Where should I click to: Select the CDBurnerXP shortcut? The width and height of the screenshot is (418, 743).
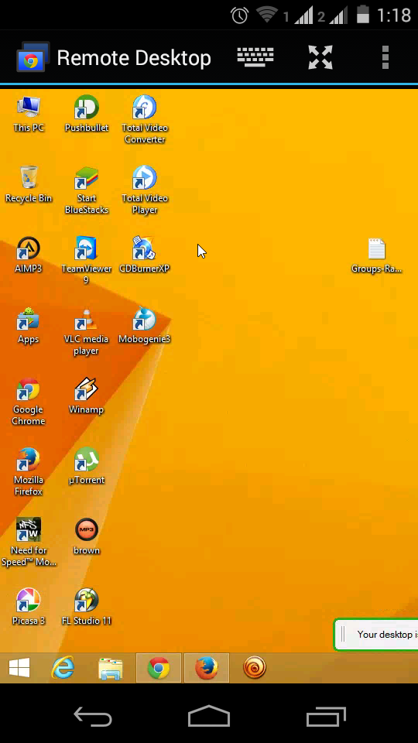click(x=145, y=255)
